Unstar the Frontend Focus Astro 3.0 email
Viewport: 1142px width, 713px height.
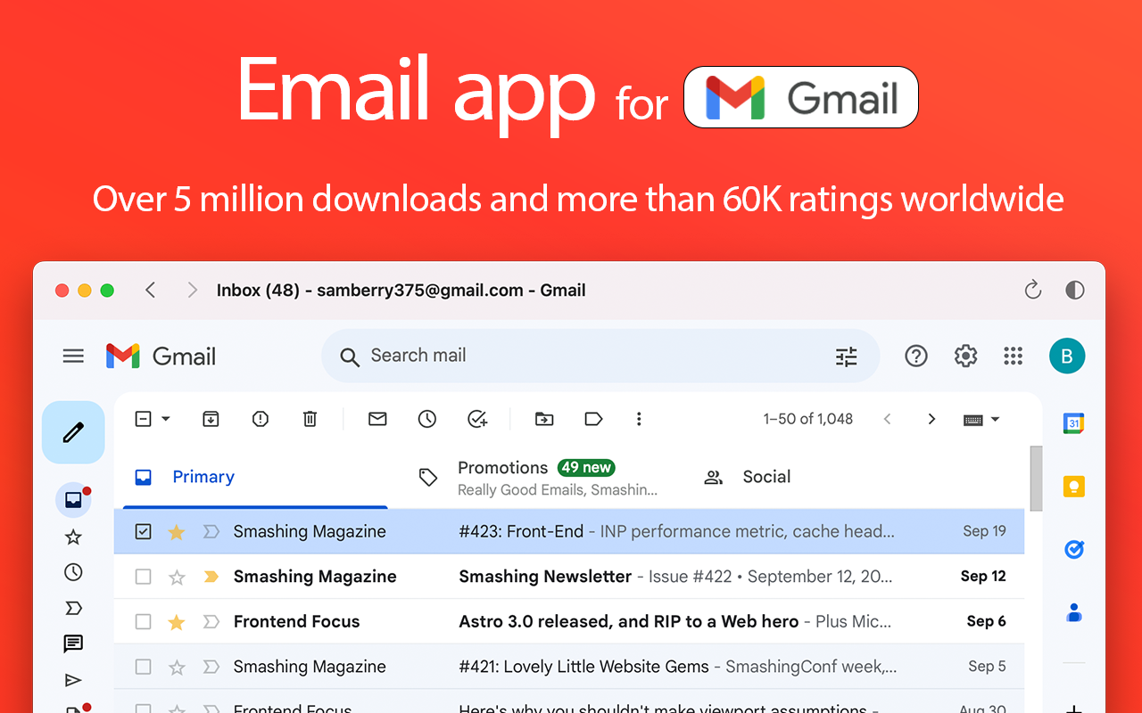pos(177,622)
